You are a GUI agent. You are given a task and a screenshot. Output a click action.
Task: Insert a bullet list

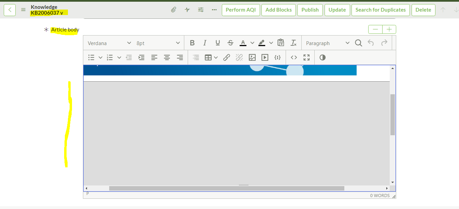[91, 58]
